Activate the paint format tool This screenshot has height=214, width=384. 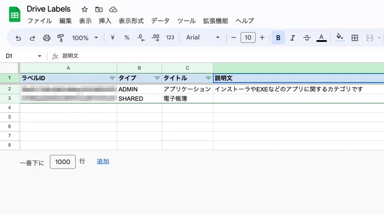[60, 38]
